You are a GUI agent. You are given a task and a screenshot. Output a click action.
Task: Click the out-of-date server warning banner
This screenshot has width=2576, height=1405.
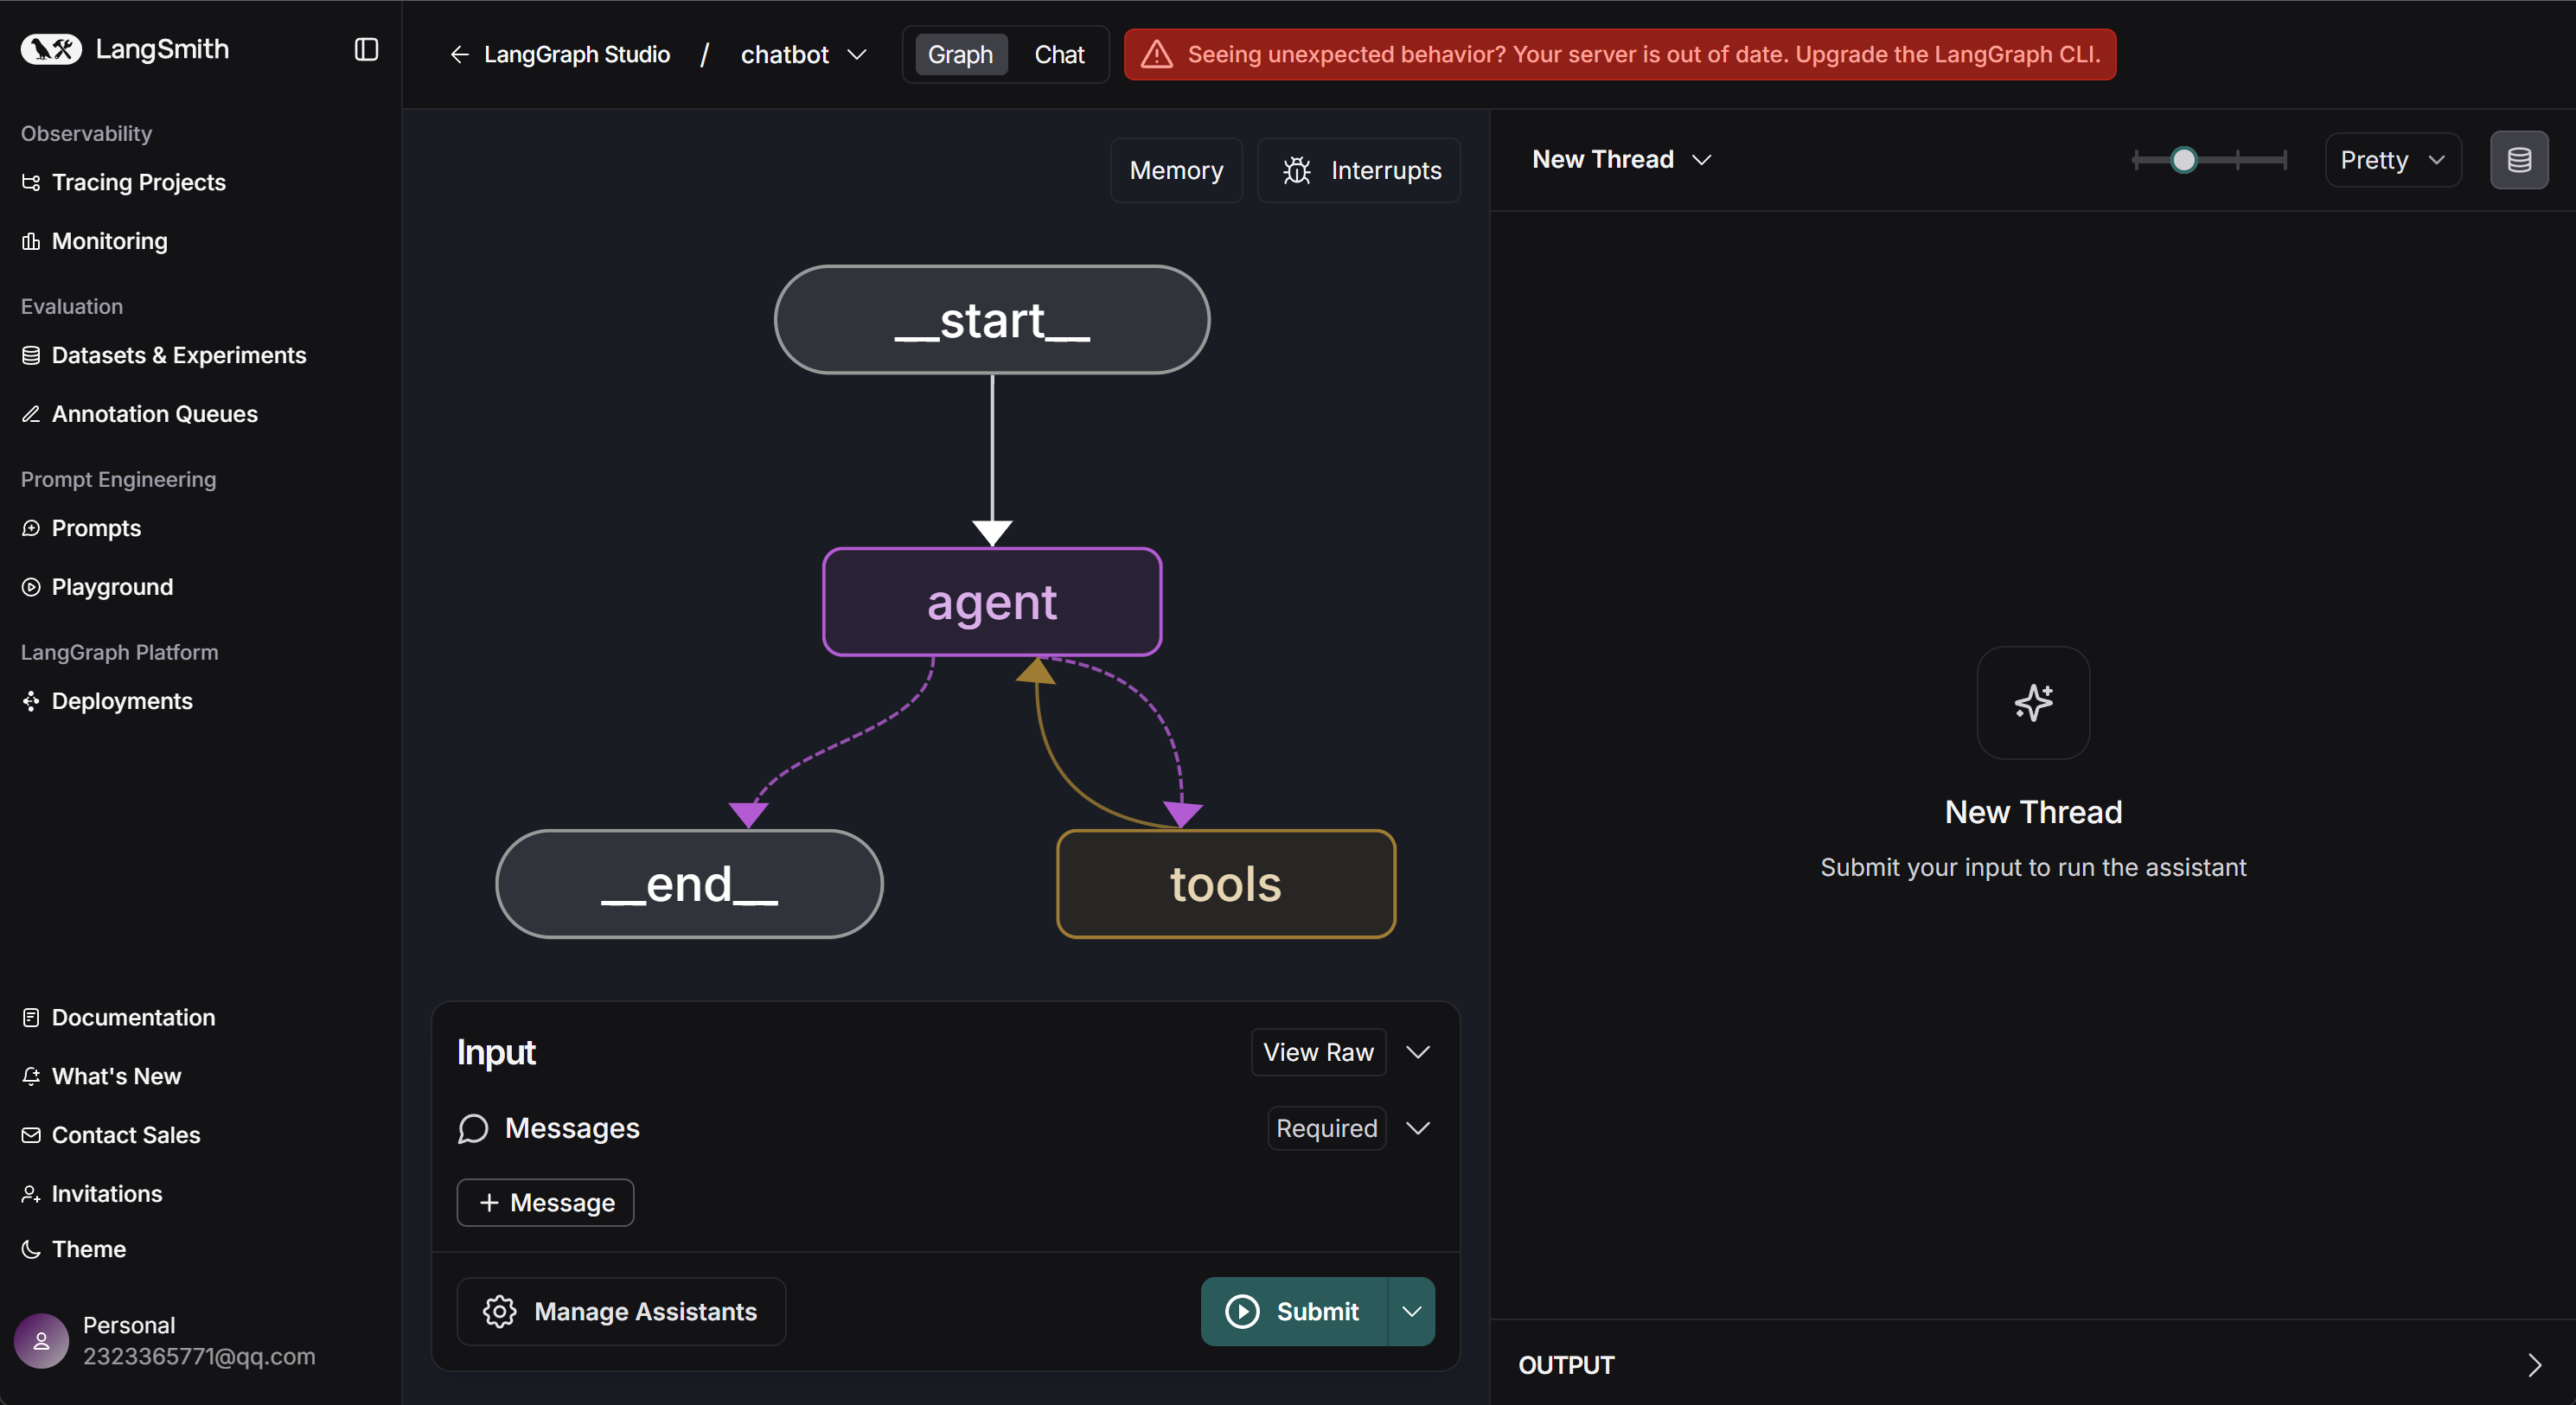coord(1620,54)
